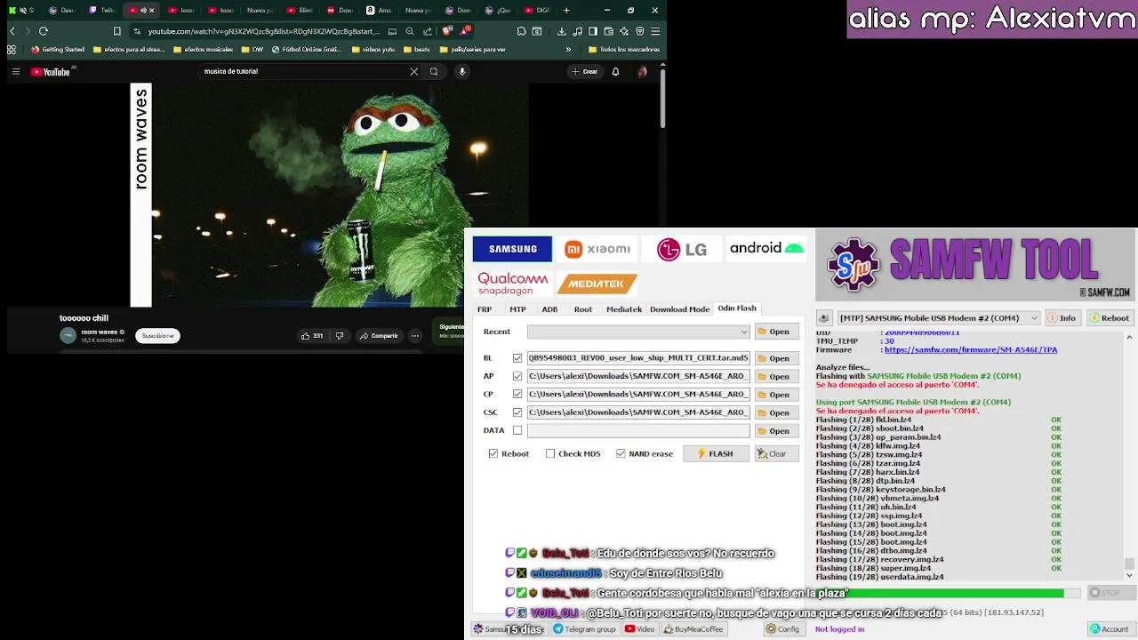The height and width of the screenshot is (640, 1138).
Task: Expand the Recent firmware dropdown
Action: point(744,332)
